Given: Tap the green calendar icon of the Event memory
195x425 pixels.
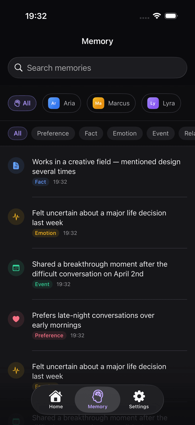Looking at the screenshot, I should [16, 268].
